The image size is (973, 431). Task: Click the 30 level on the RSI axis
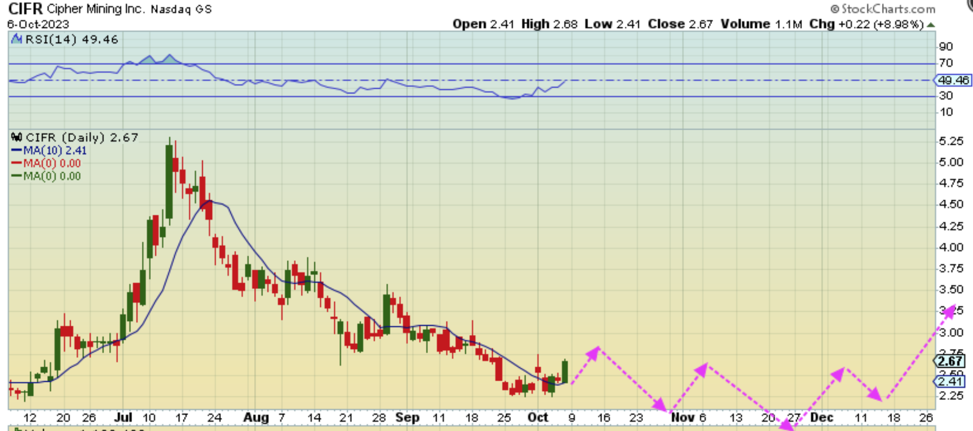click(x=946, y=96)
